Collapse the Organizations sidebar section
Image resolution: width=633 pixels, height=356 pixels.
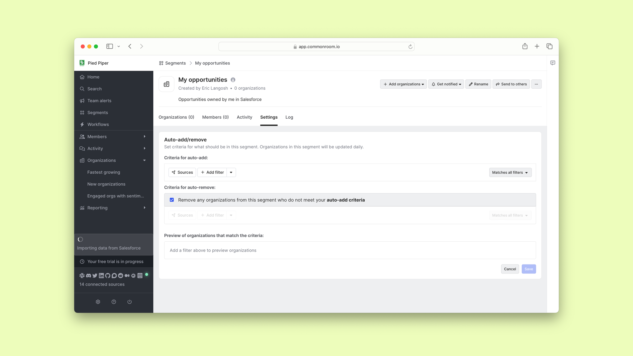coord(144,160)
